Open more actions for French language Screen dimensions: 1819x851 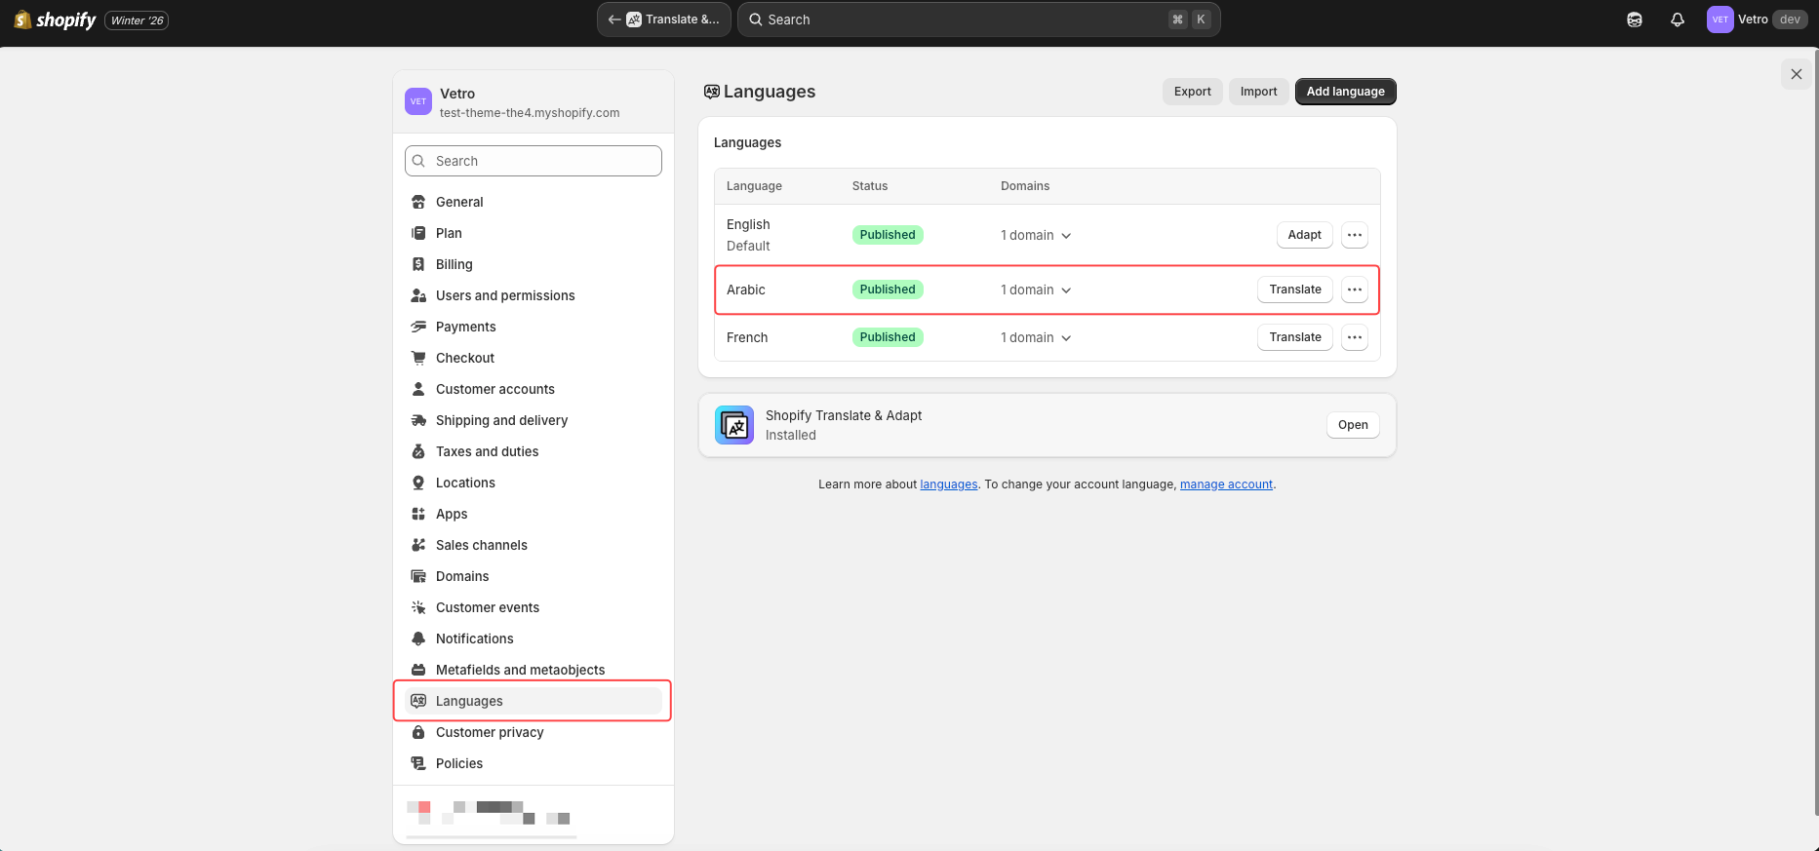[1354, 337]
